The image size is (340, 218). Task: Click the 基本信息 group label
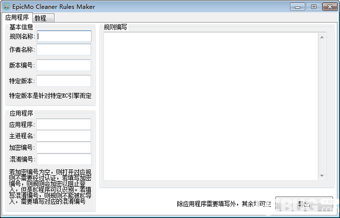pos(22,27)
